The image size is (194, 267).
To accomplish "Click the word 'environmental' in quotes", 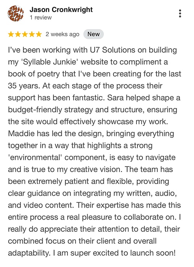I will pos(35,158).
